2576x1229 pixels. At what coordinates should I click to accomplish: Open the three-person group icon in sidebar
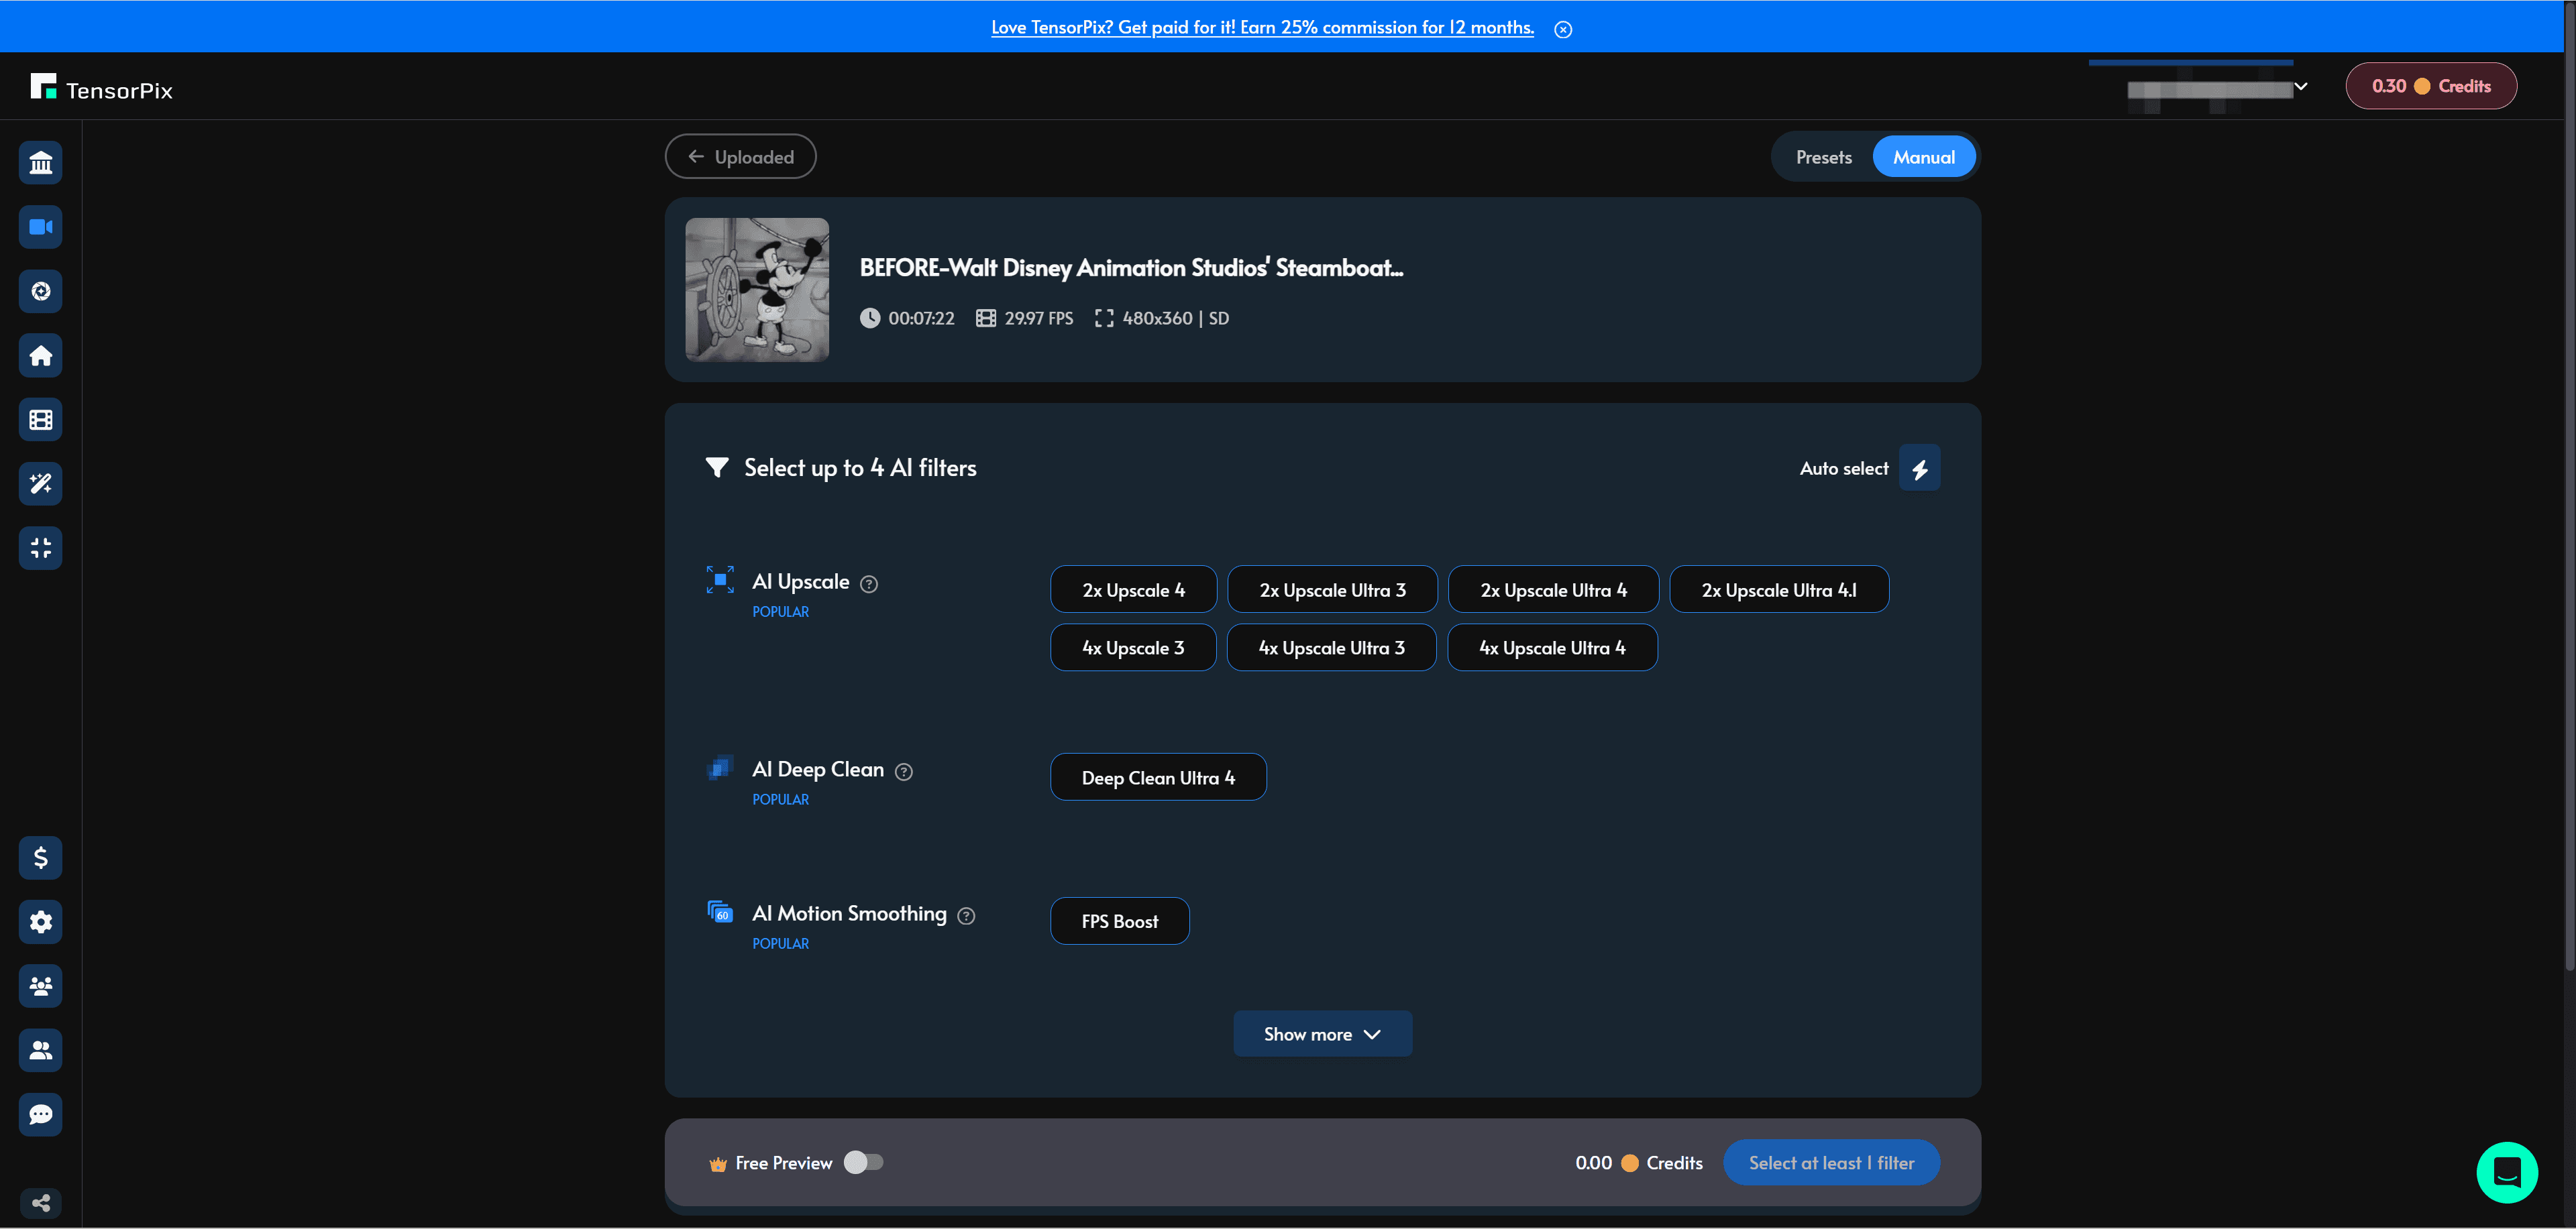point(41,986)
